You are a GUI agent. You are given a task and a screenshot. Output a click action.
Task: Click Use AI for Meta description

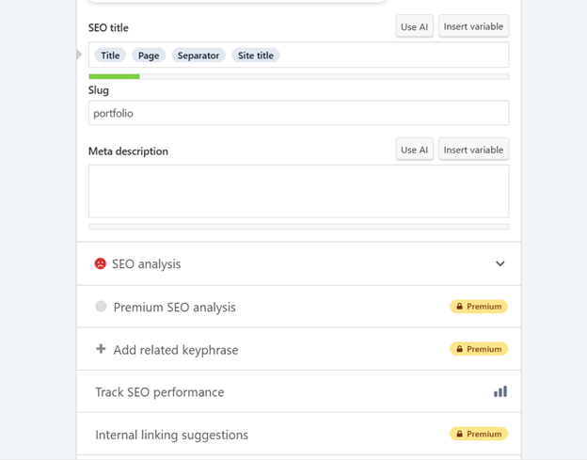tap(415, 150)
